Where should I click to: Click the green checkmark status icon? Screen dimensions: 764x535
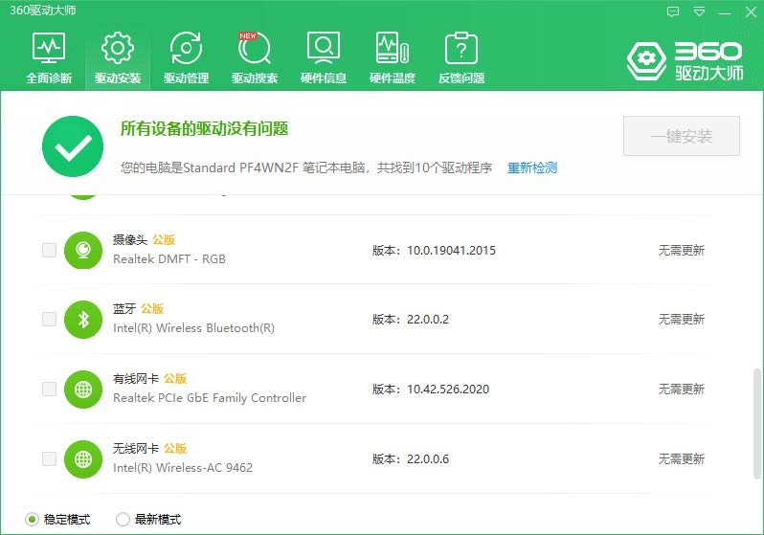(x=73, y=146)
